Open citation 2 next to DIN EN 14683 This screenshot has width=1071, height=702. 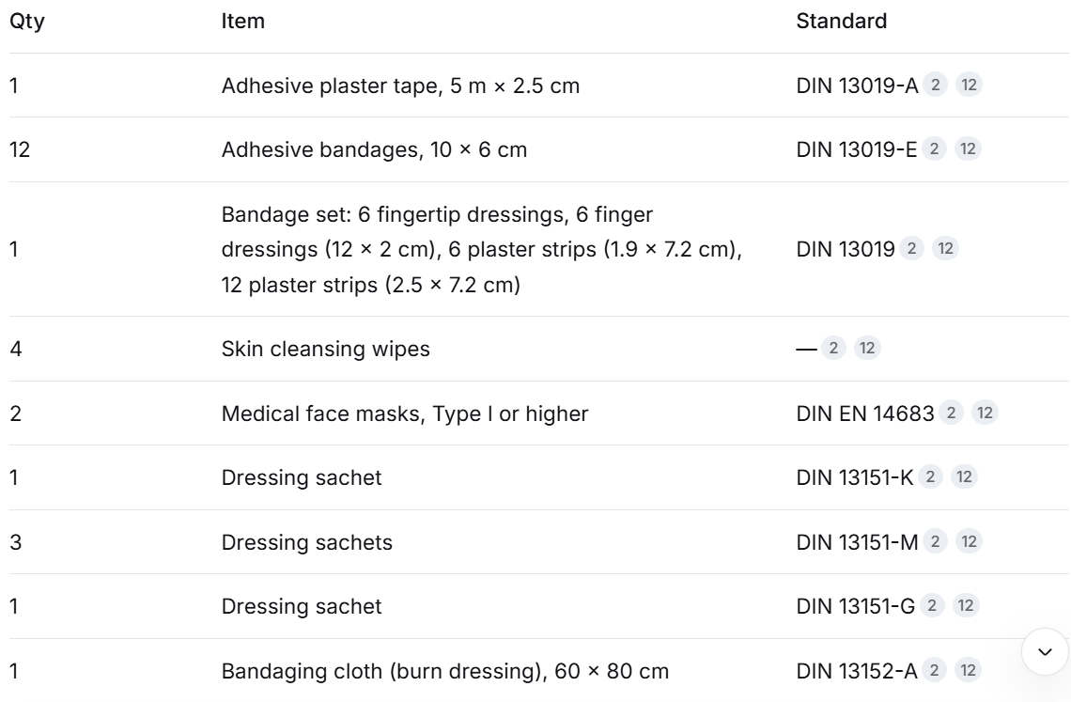point(951,413)
